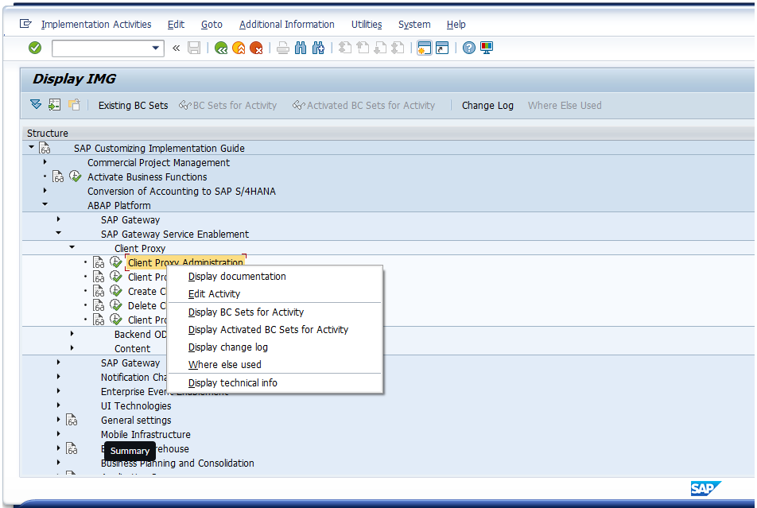Click the red Cancel icon
The image size is (757, 508).
coord(256,48)
